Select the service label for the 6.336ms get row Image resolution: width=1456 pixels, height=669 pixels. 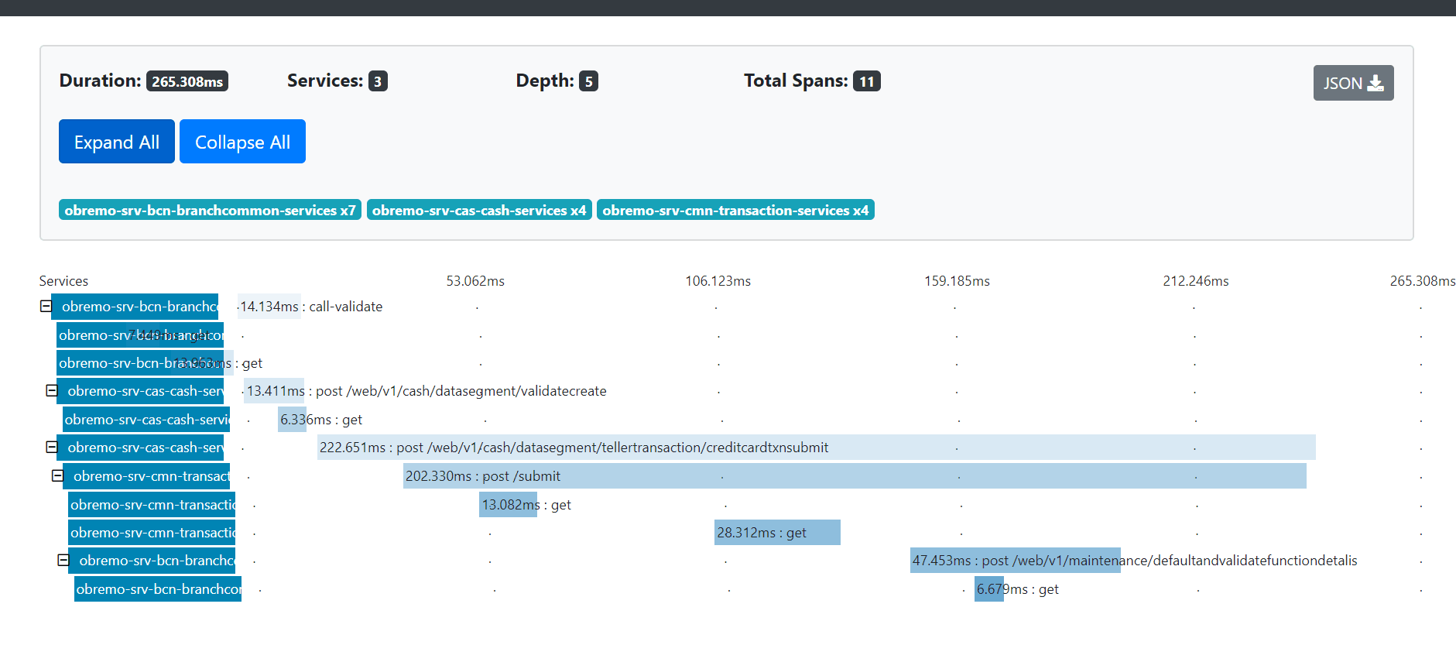pos(146,420)
